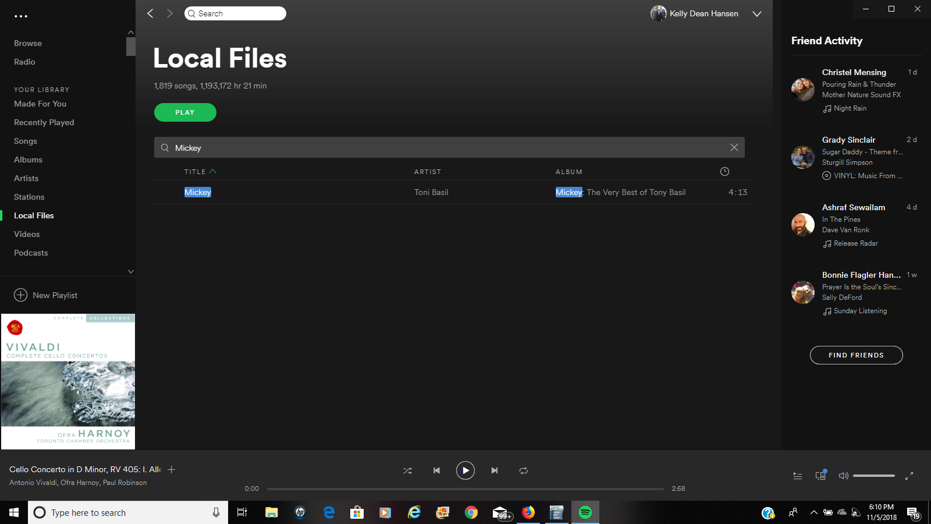Create a New Playlist
931x524 pixels.
click(46, 295)
